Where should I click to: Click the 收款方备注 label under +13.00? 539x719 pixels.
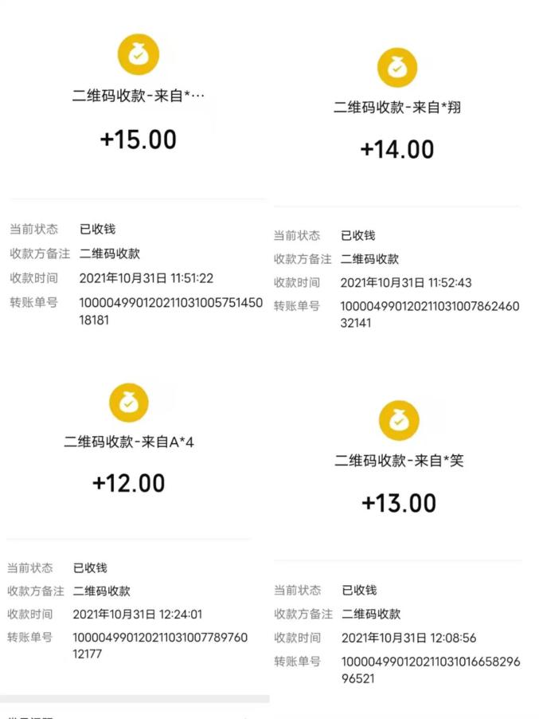[303, 614]
